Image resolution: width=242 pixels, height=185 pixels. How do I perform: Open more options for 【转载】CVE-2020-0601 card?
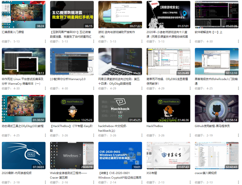point(142,182)
